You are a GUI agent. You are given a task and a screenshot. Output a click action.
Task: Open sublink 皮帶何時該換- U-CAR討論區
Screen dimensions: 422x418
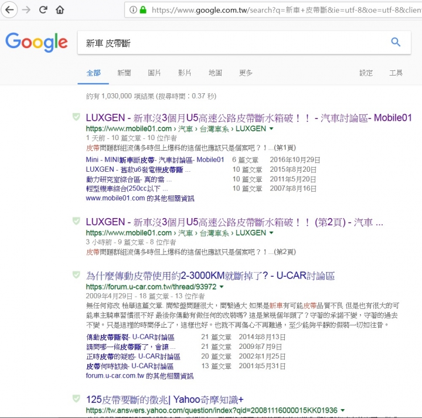click(x=130, y=366)
